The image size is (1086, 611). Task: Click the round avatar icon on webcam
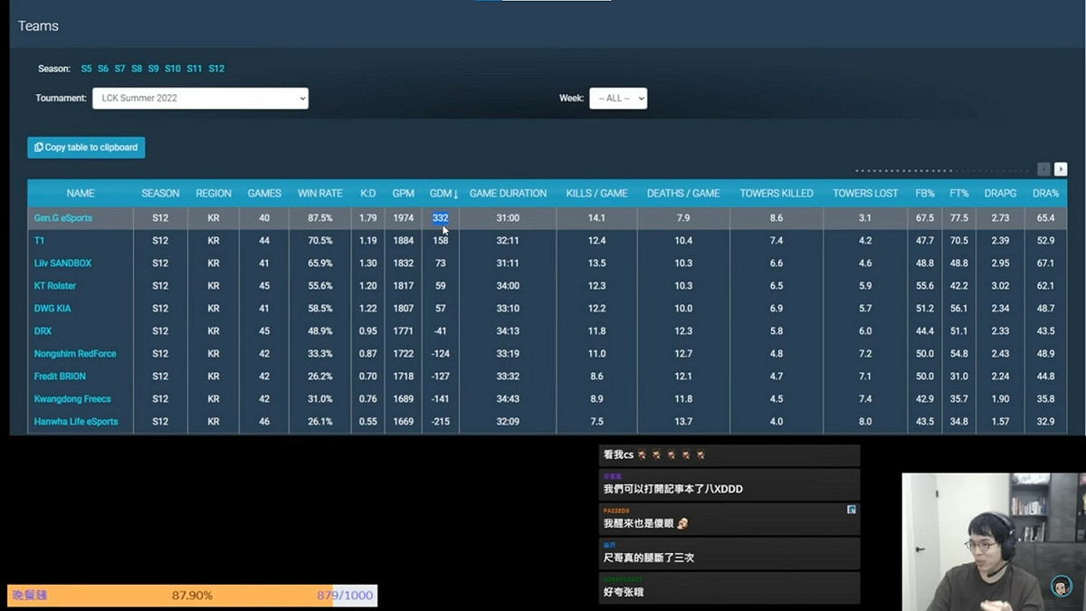coord(1062,587)
